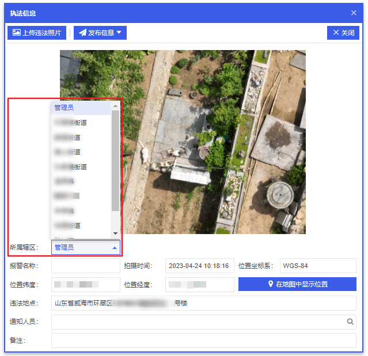
Task: Focus the 通知人员 text input
Action: point(198,322)
